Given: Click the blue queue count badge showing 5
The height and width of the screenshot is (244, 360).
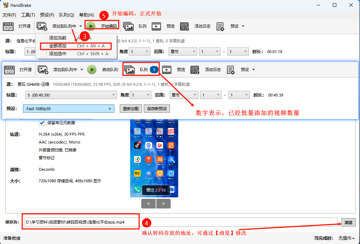Looking at the screenshot, I should pos(154,70).
